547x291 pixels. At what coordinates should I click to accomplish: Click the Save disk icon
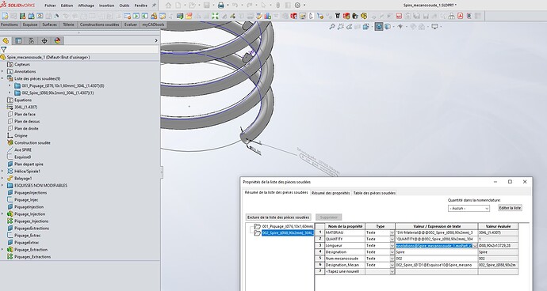207,6
